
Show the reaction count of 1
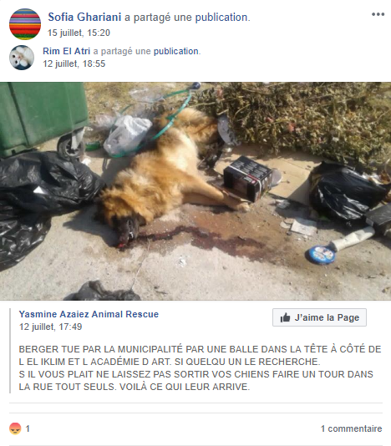point(28,428)
